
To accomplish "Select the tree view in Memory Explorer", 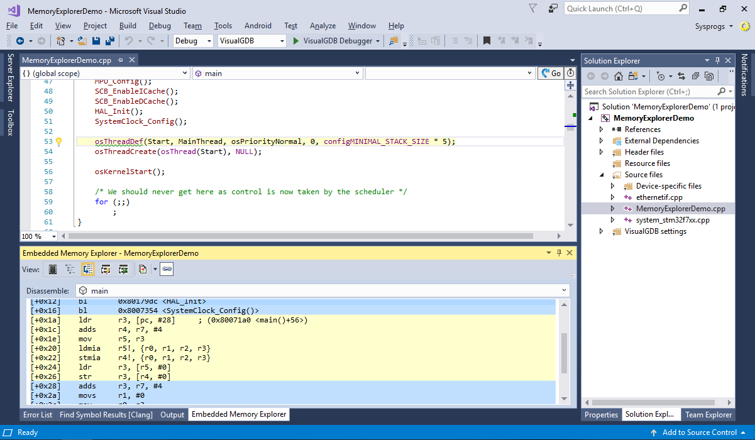I will pos(70,269).
